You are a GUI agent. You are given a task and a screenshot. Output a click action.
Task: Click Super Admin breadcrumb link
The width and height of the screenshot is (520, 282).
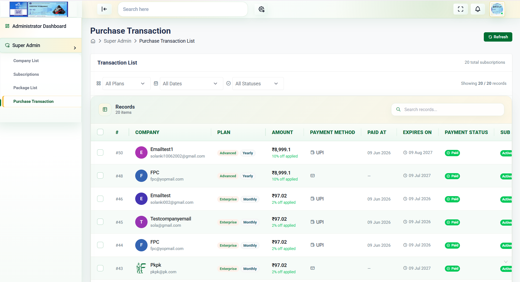[x=117, y=41]
